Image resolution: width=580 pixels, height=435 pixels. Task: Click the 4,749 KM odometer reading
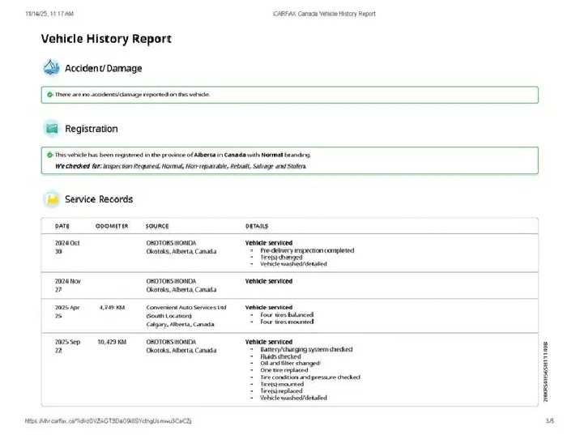[112, 308]
